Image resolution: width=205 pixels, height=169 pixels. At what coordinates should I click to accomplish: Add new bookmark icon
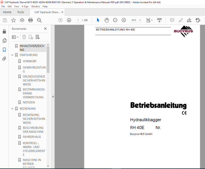[x=31, y=37]
